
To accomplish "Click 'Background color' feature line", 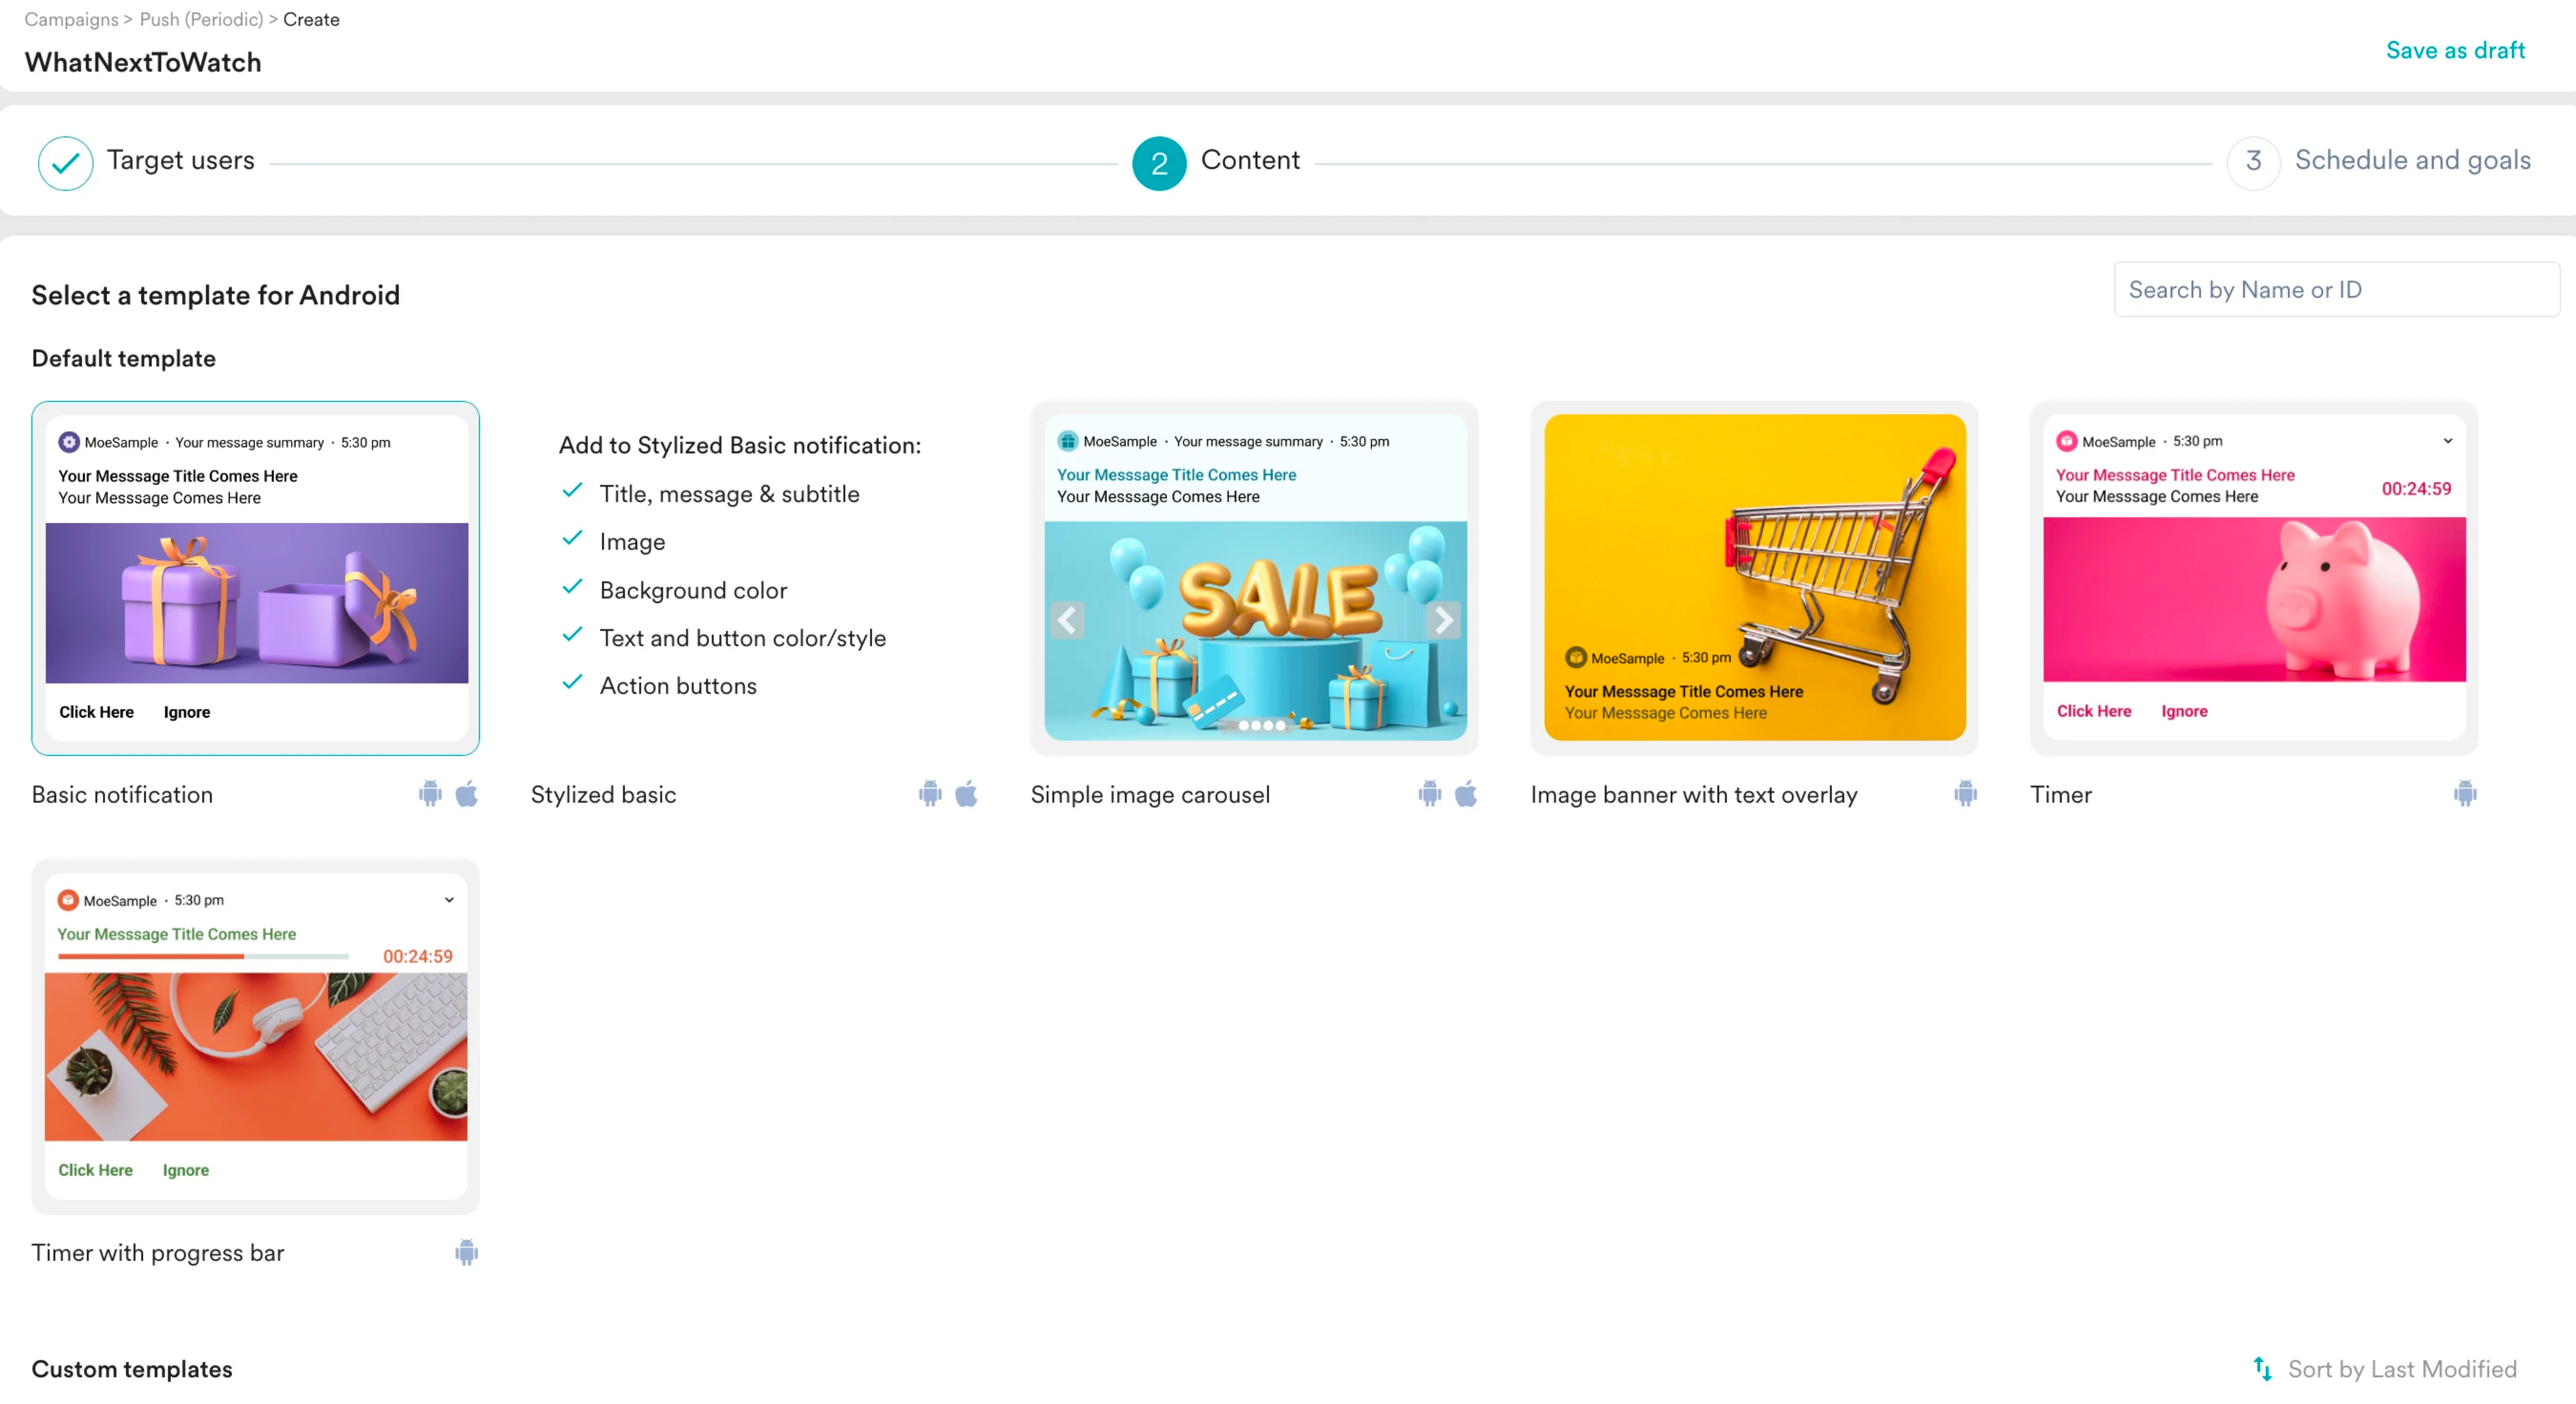I will tap(693, 590).
